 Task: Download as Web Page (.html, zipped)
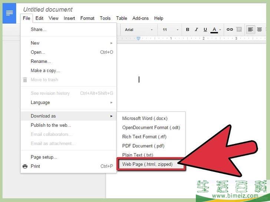pyautogui.click(x=151, y=164)
